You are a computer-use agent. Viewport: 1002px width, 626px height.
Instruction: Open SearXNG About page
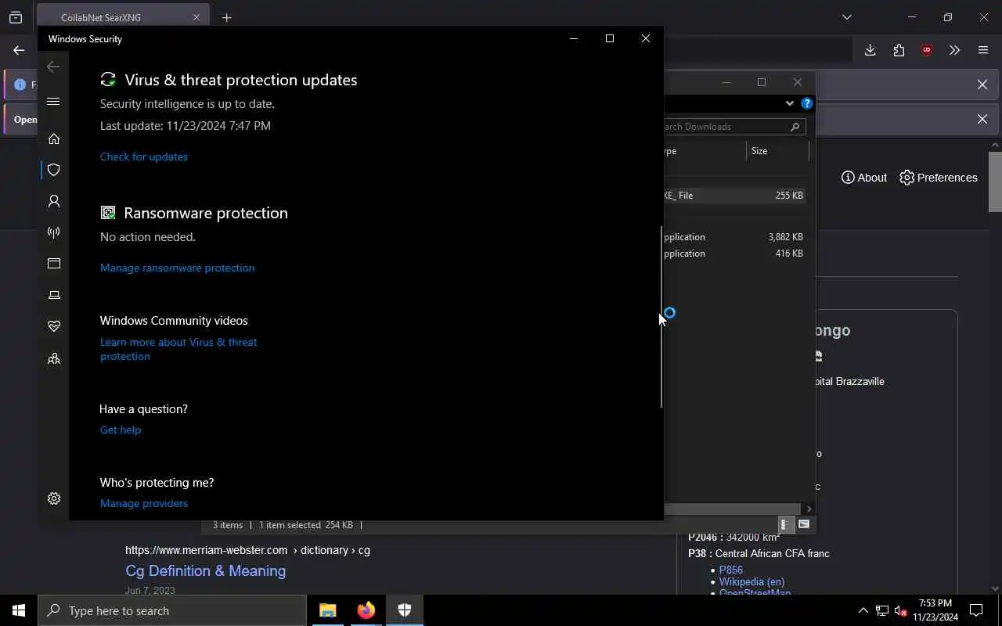(863, 178)
